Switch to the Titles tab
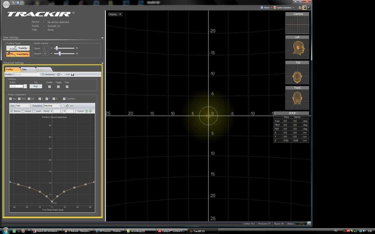Screen dimensions: 375x234 coord(28,69)
